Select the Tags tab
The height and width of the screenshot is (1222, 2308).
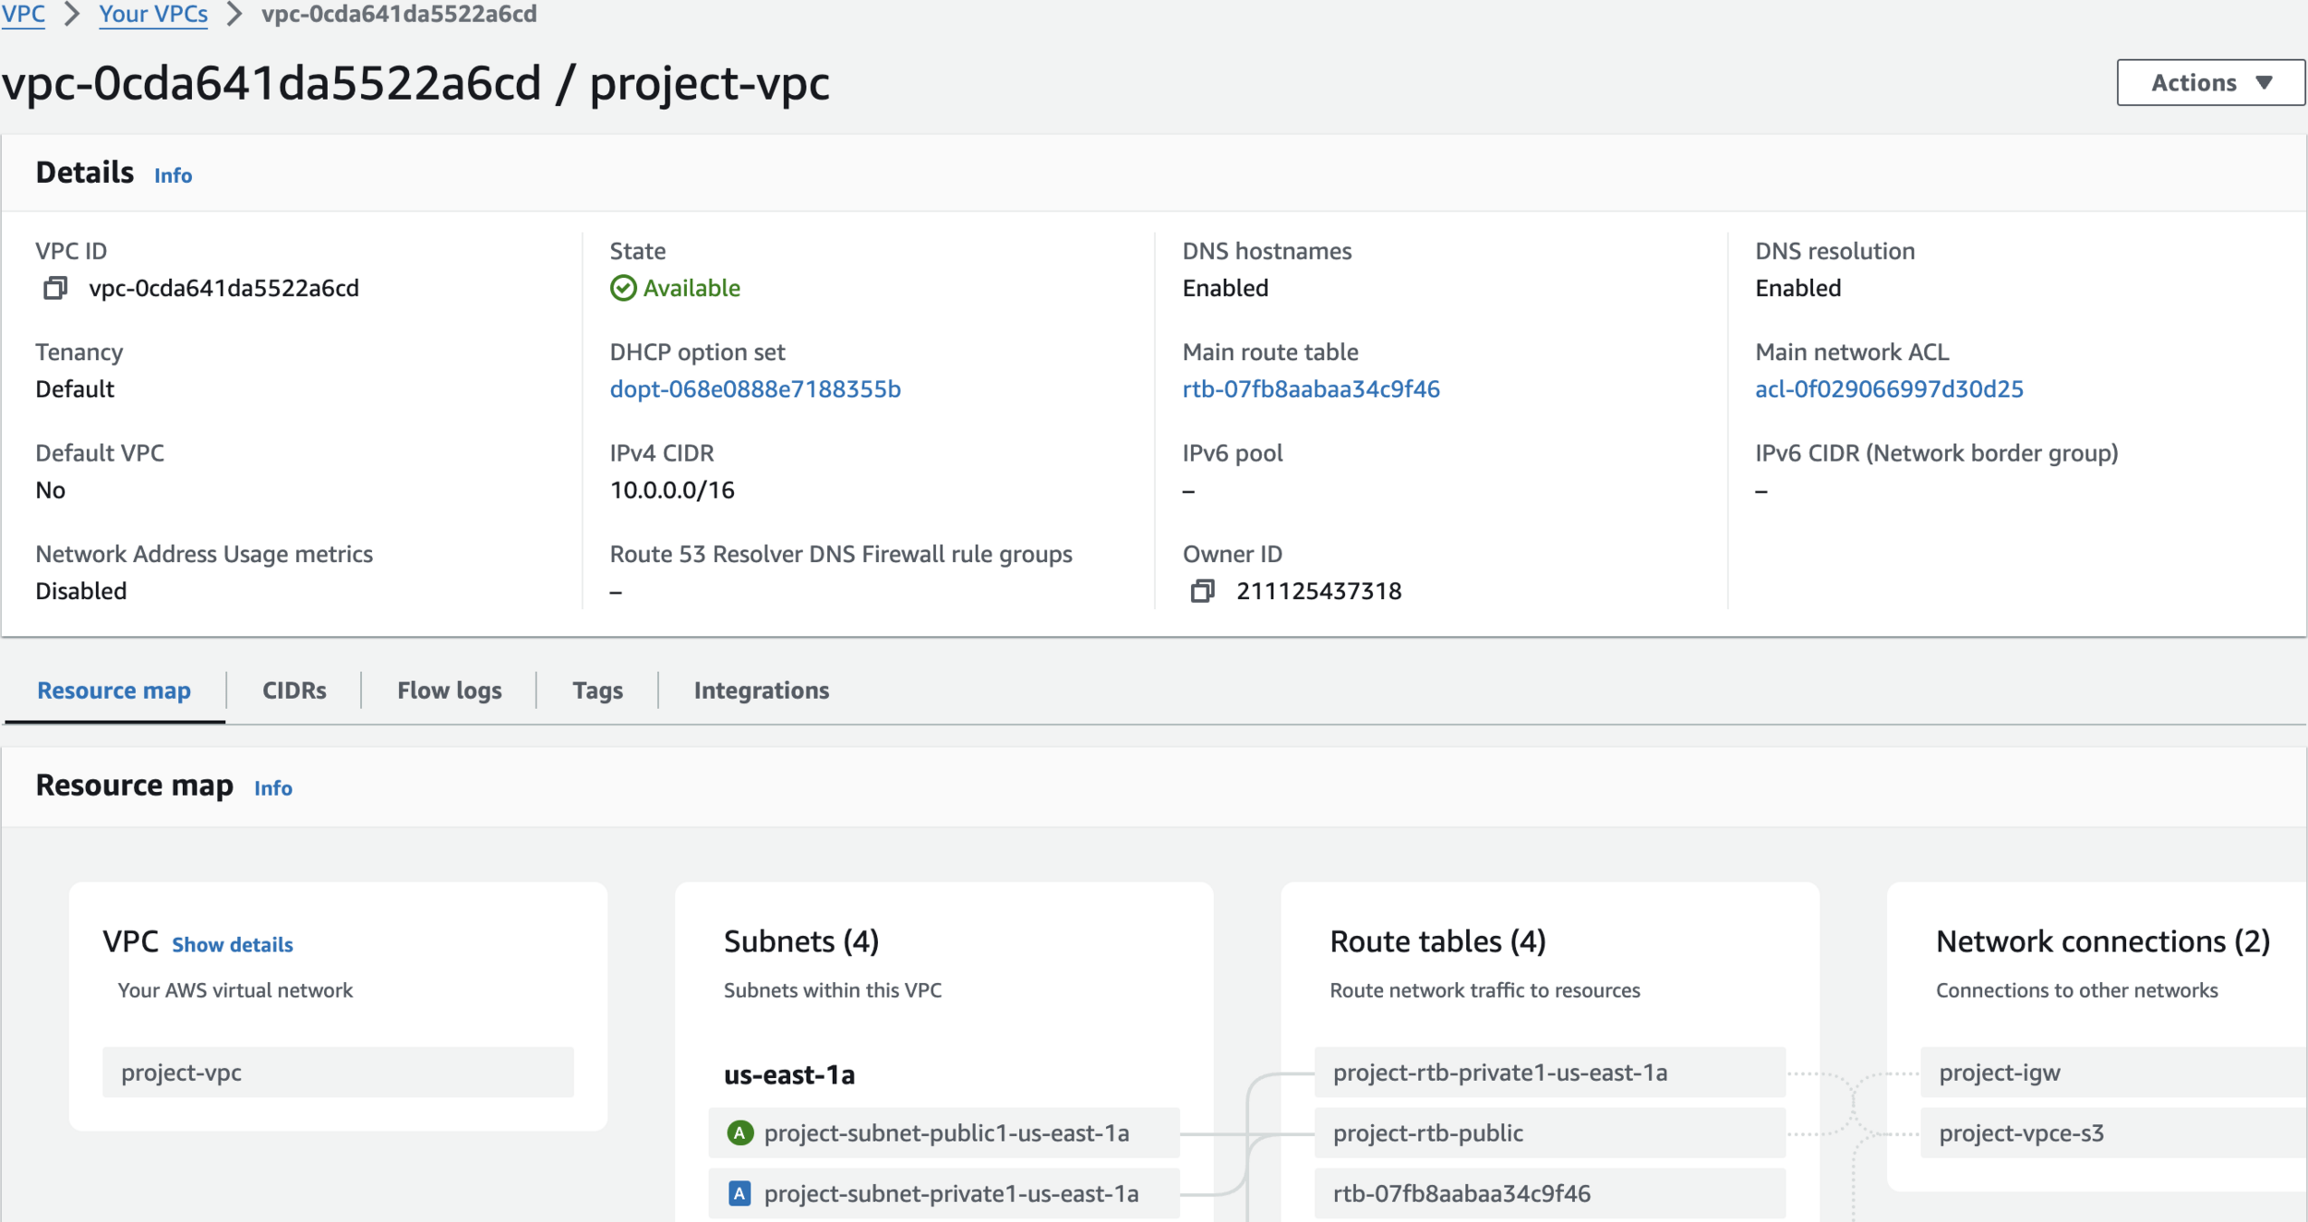click(597, 690)
